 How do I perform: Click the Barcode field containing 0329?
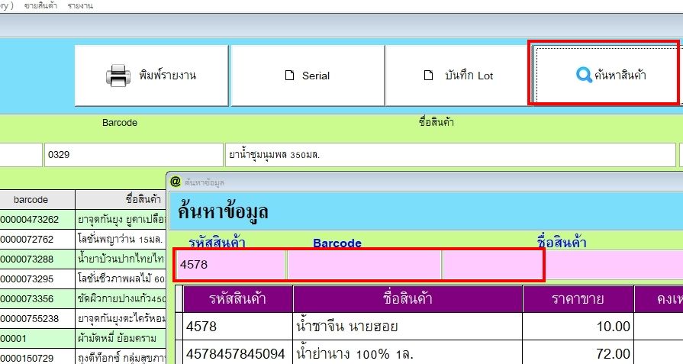pos(134,155)
